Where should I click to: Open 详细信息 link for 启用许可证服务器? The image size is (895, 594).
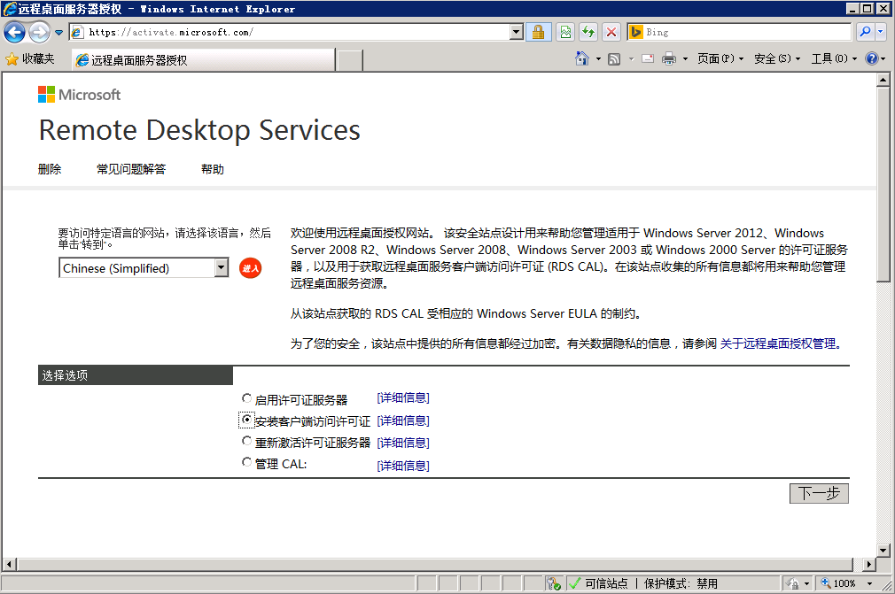403,397
